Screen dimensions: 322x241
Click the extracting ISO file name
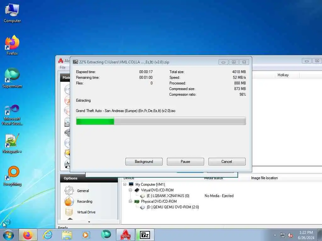pos(125,111)
